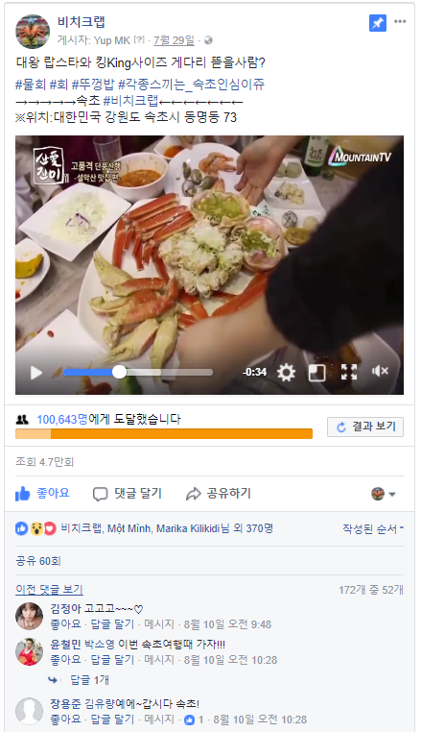The width and height of the screenshot is (421, 732).
Task: Click 결과 보기 button
Action: (365, 427)
